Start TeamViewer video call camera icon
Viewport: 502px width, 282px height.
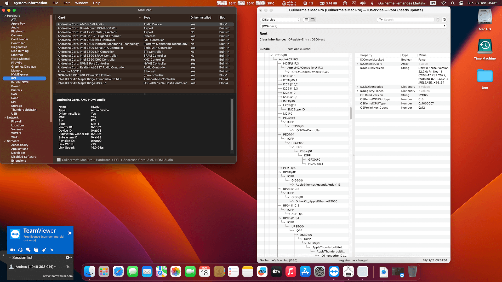point(12,250)
